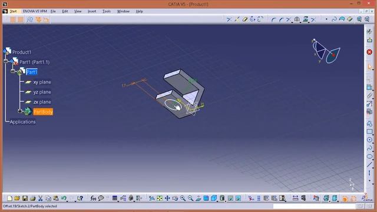Click the Fly mode icon

tap(152, 198)
